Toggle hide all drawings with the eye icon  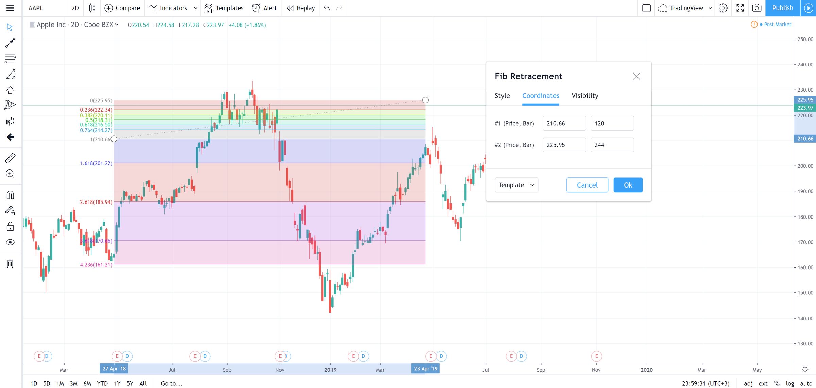point(10,242)
